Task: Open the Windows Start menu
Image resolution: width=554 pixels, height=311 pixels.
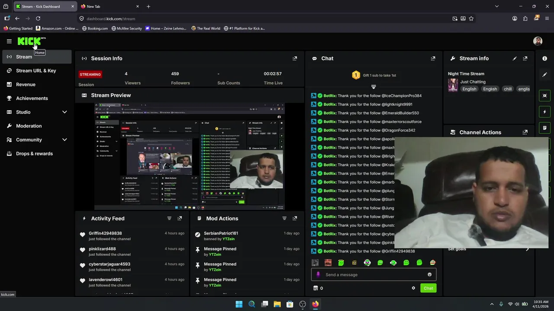Action: (239, 304)
